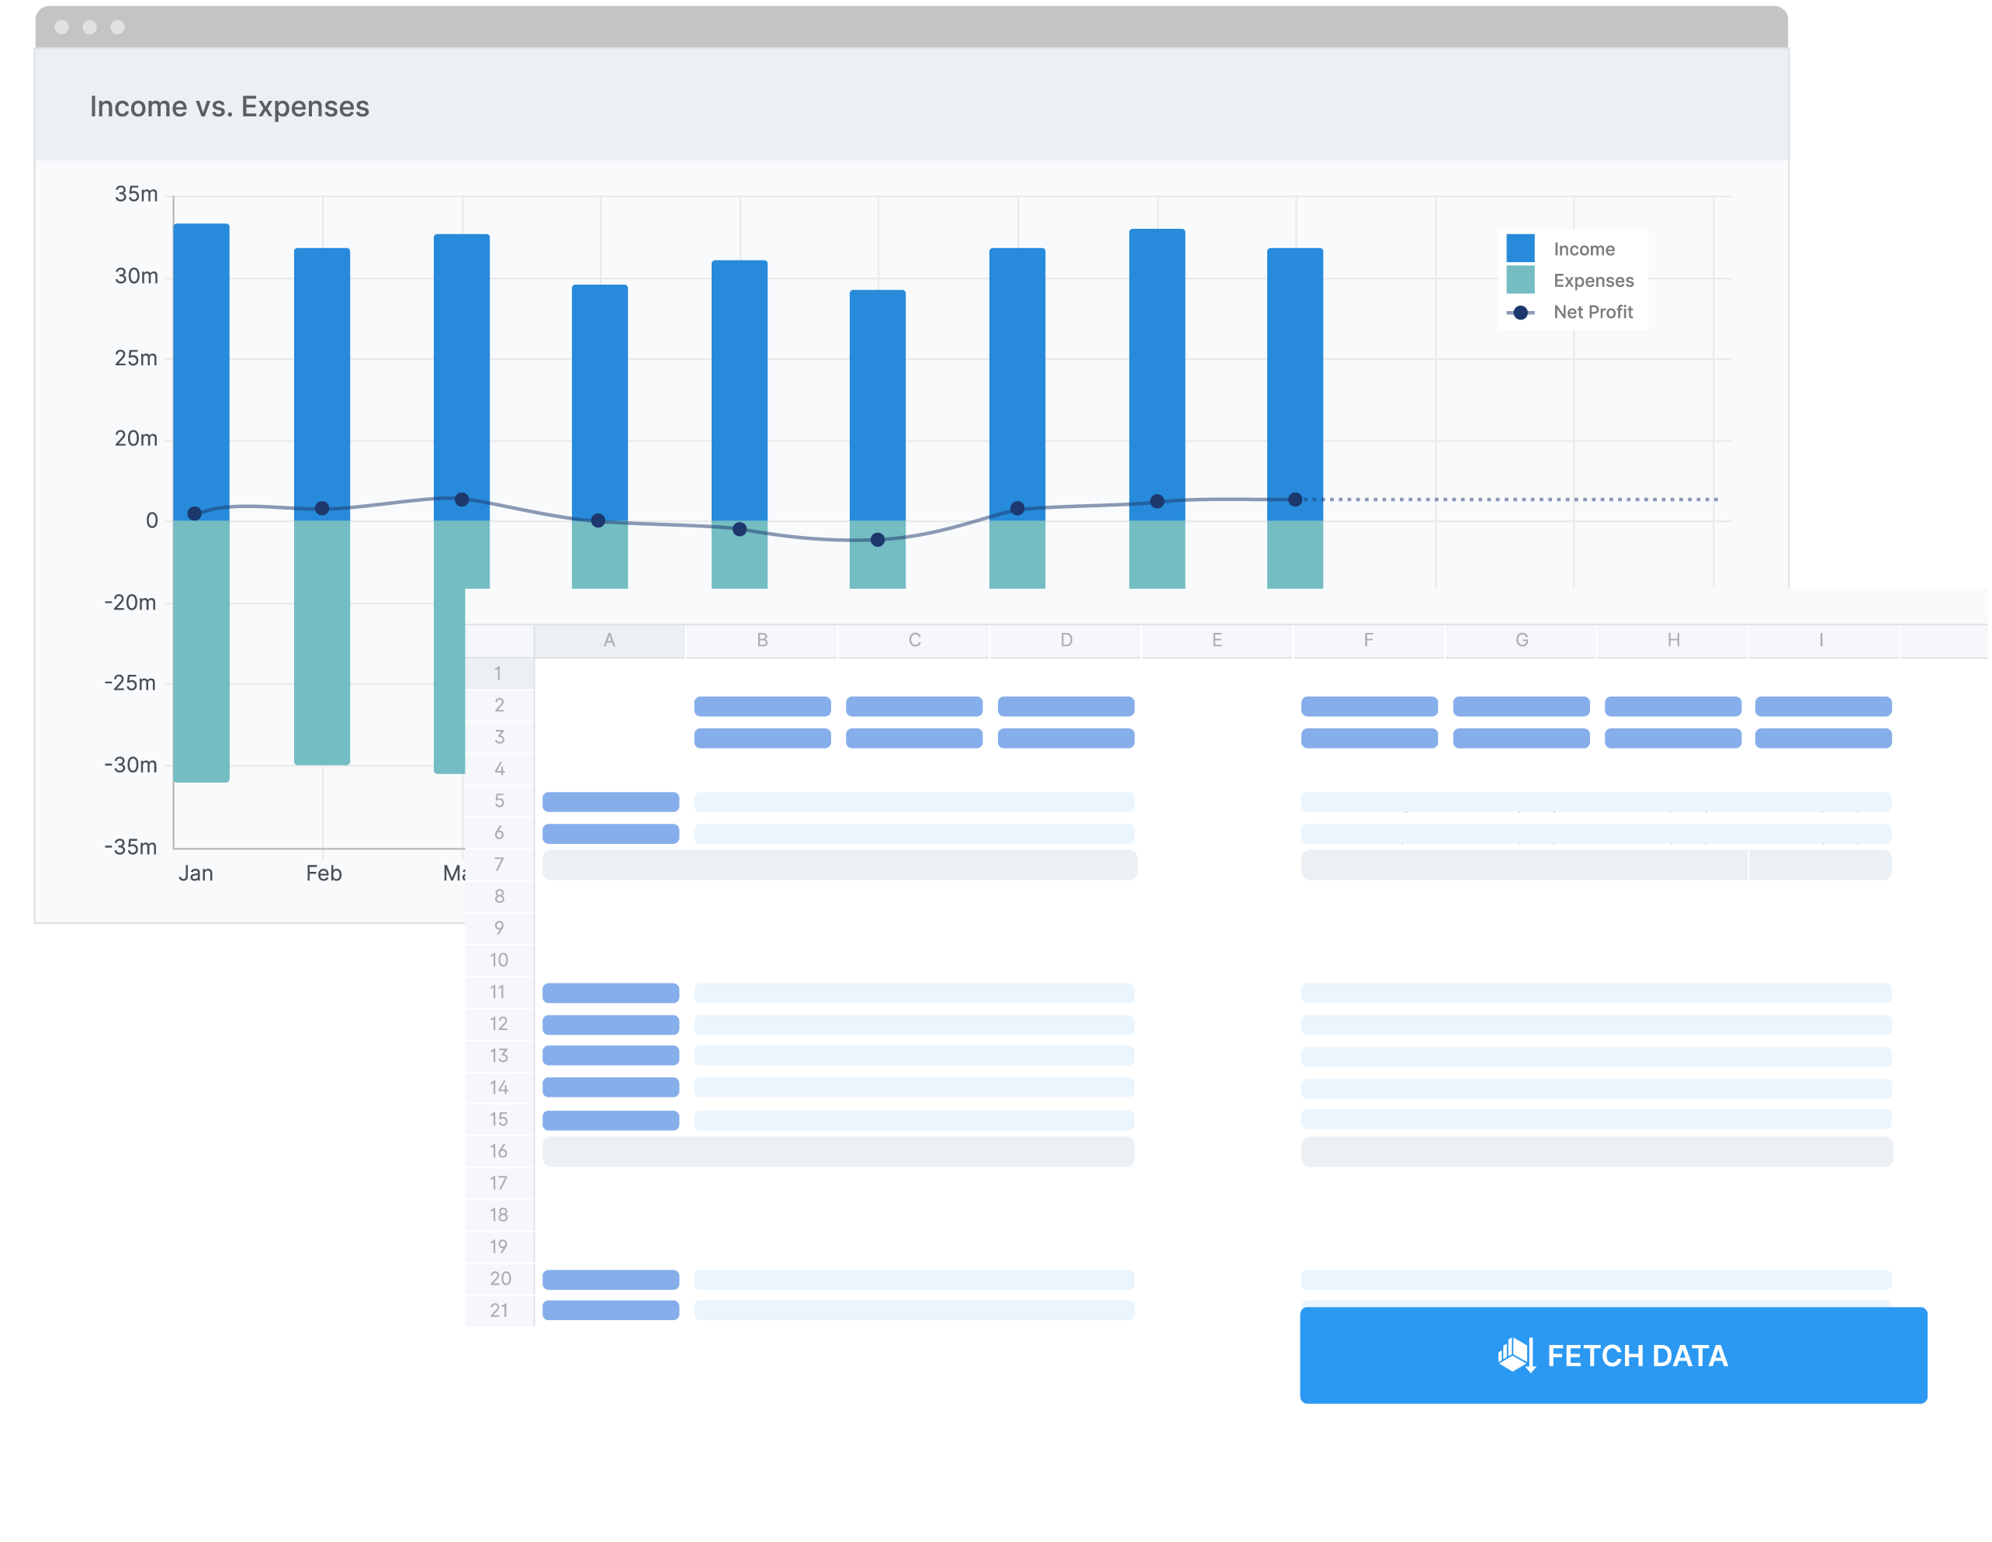Screen dimensions: 1992x1542
Task: Click the cube icon on FETCH DATA
Action: (1516, 1355)
